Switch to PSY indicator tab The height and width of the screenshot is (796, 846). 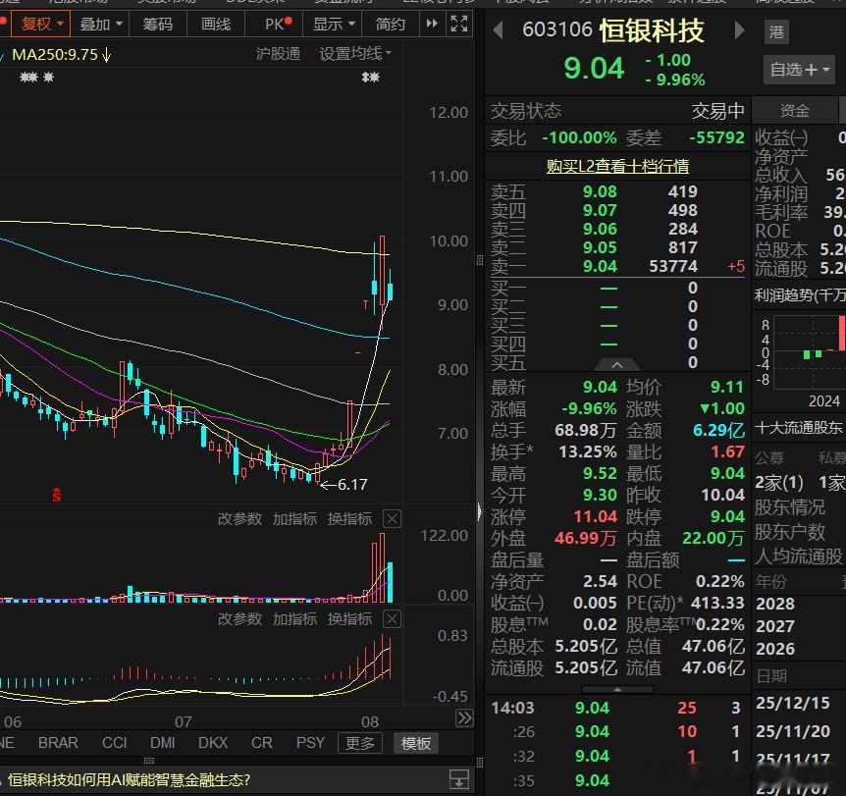tap(310, 743)
